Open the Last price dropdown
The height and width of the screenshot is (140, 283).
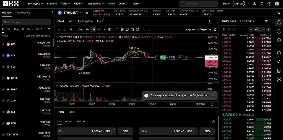coord(191,29)
